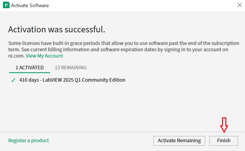245x151 pixels.
Task: Click the blank title bar area
Action: pyautogui.click(x=137, y=5)
